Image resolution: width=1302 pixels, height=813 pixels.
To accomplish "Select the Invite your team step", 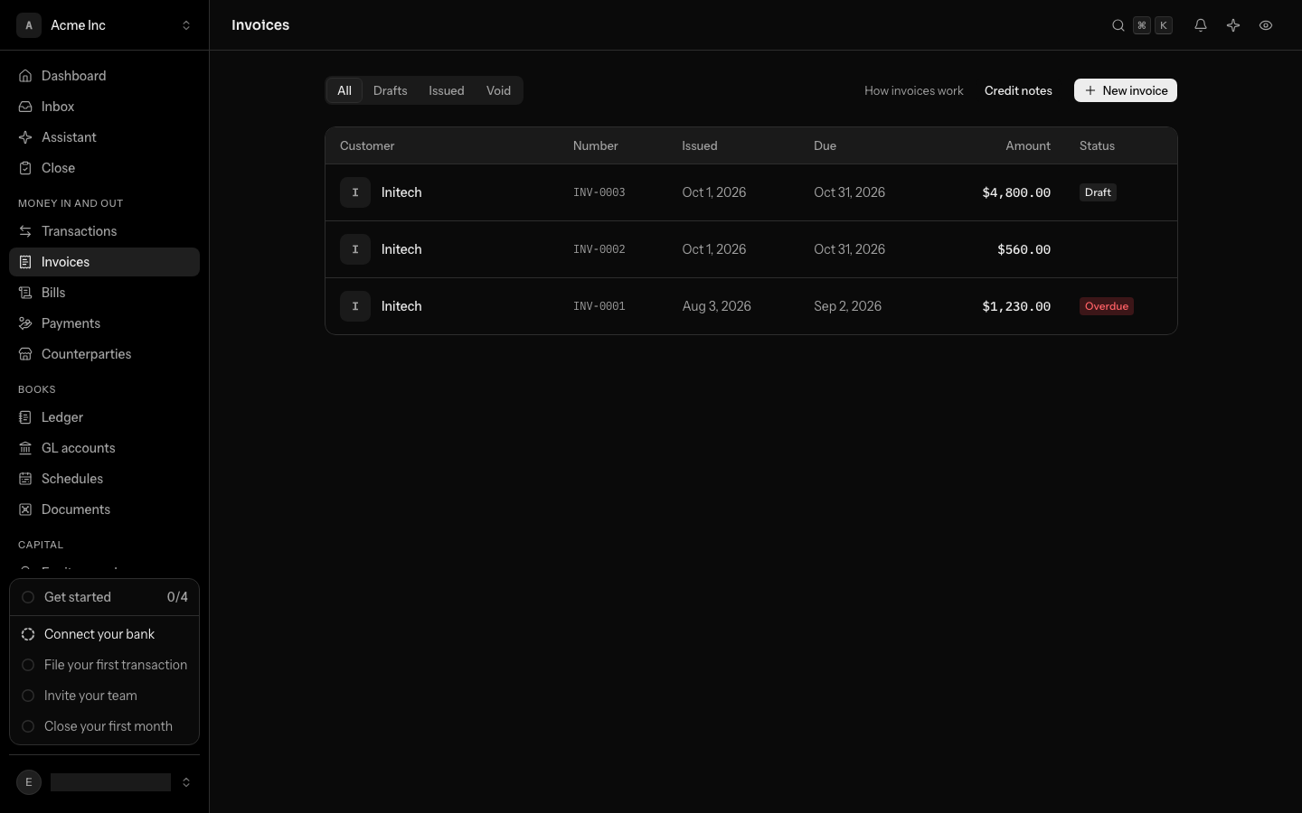I will click(x=104, y=696).
